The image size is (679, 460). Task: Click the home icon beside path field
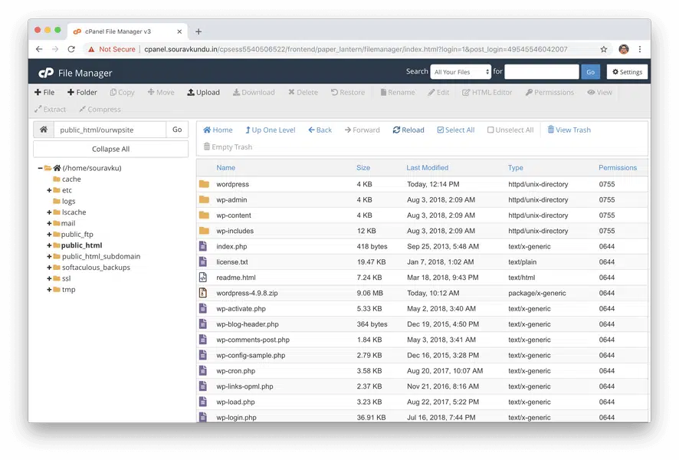pyautogui.click(x=44, y=130)
